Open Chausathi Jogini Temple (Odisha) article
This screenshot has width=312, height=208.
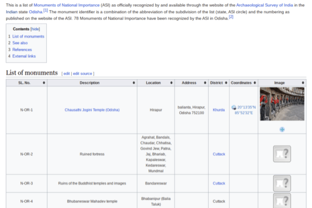(x=92, y=110)
